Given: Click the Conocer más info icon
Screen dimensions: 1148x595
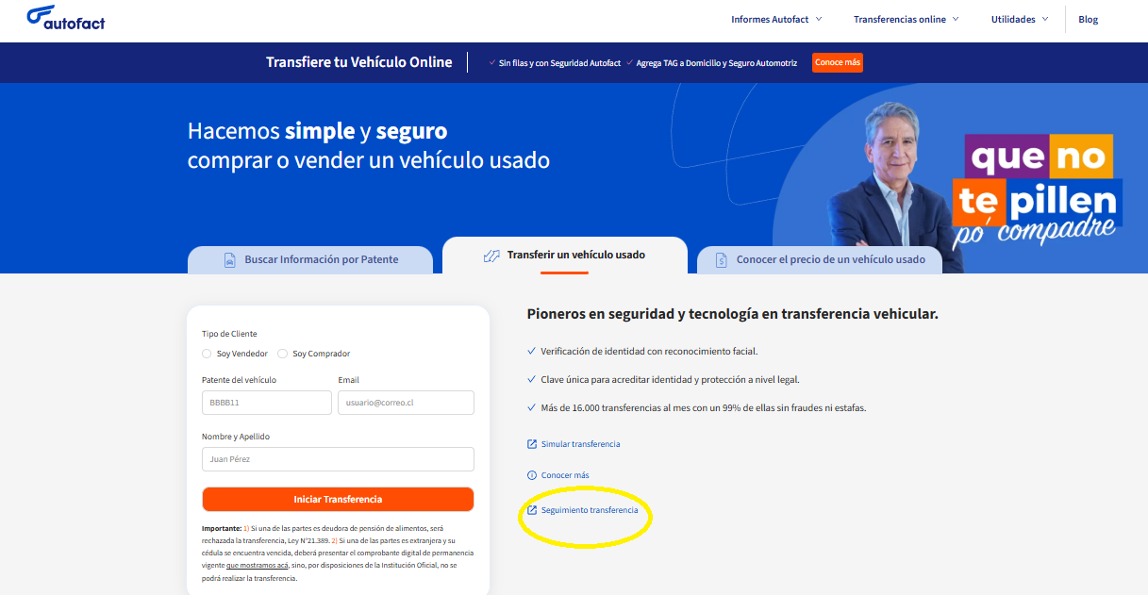Looking at the screenshot, I should click(532, 475).
